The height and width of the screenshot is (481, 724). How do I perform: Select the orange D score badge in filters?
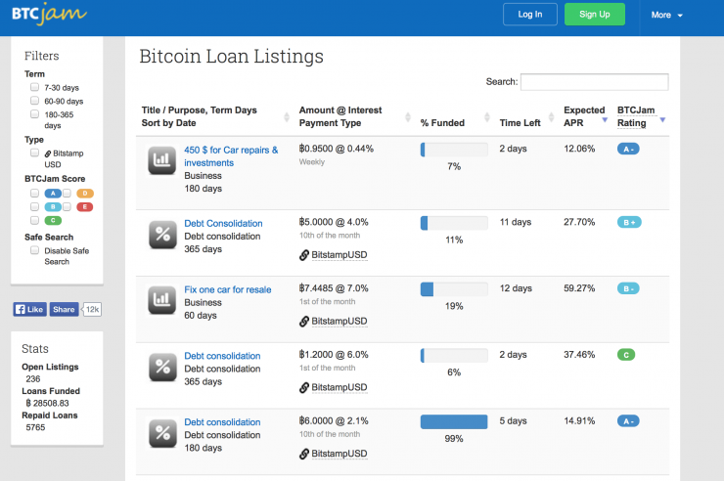coord(84,194)
